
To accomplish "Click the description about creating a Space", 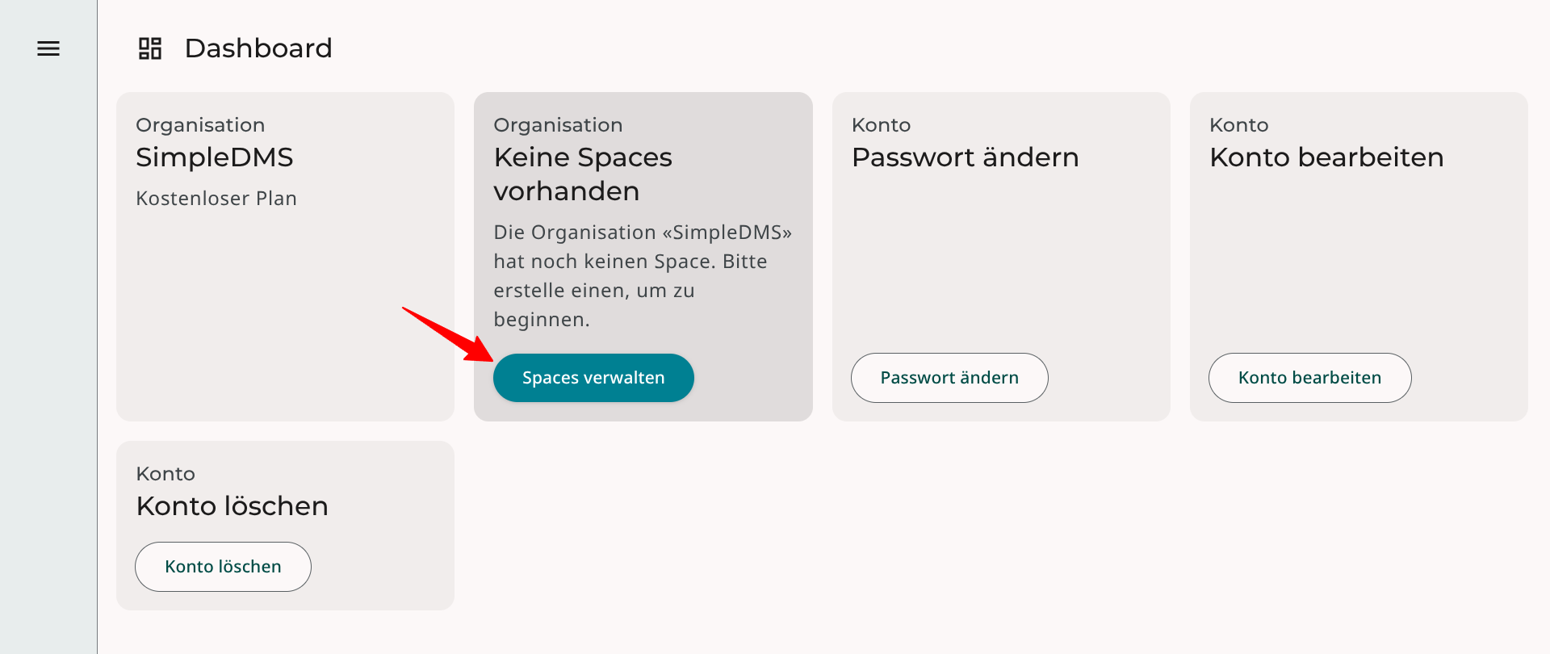I will (x=642, y=276).
